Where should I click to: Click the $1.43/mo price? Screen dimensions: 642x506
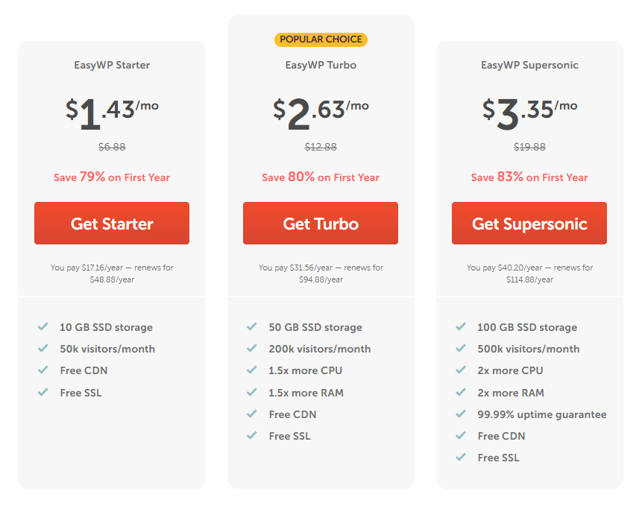pos(111,111)
